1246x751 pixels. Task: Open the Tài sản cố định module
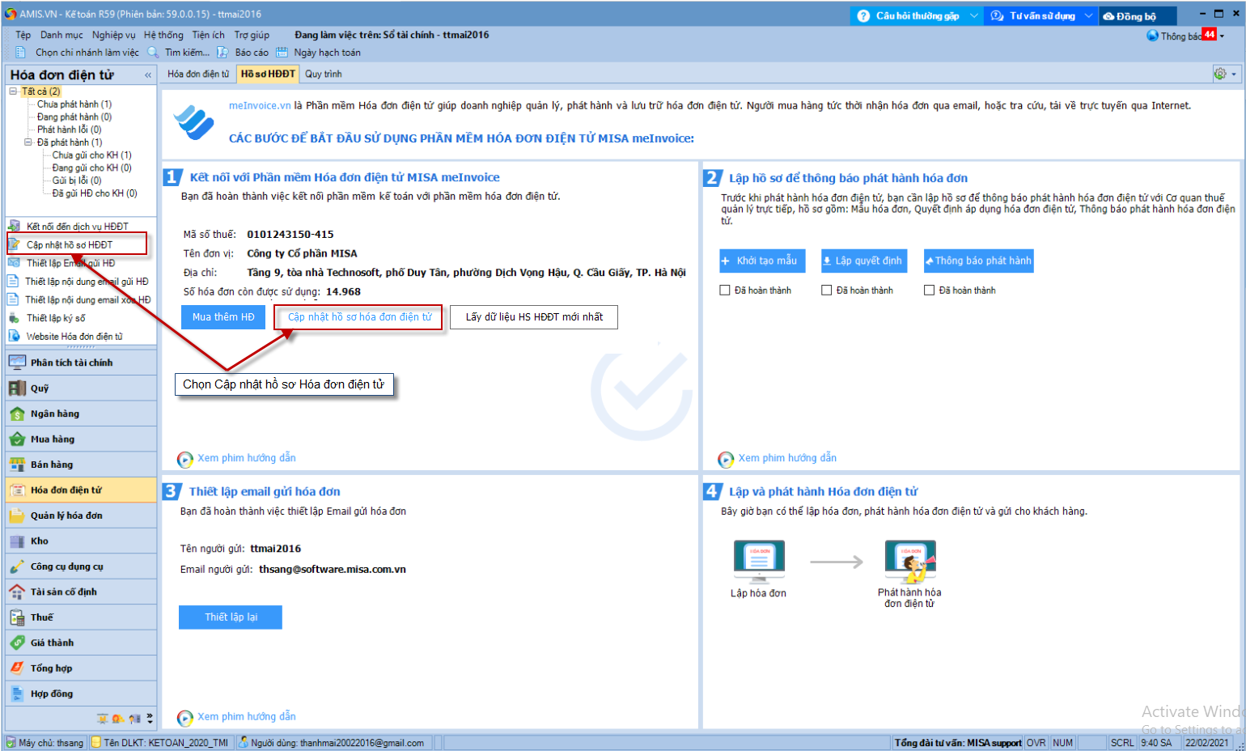pos(63,592)
